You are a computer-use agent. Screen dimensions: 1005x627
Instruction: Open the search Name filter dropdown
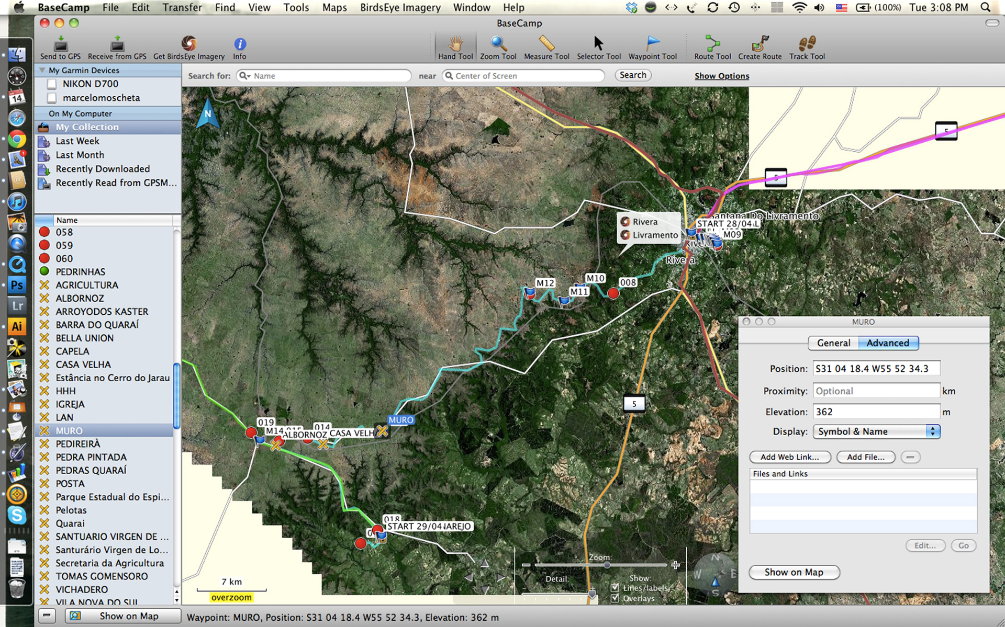[244, 76]
